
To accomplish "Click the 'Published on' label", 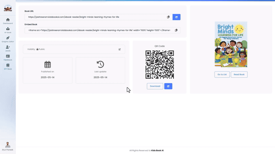I will [x=47, y=72].
